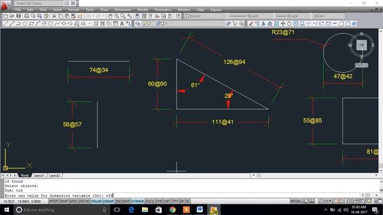The height and width of the screenshot is (215, 383).
Task: Open Google Chrome from the taskbar
Action: [172, 210]
